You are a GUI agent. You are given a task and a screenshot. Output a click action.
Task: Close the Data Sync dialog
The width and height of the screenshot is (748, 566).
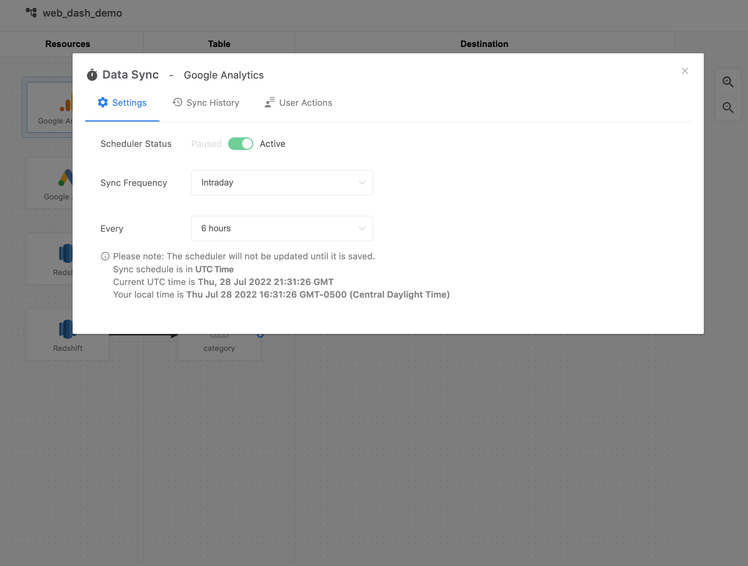coord(685,71)
